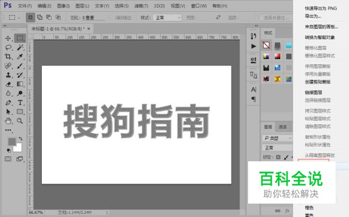Screen dimensions: 349x217
Task: Select the Lasso tool
Action: tap(8, 47)
